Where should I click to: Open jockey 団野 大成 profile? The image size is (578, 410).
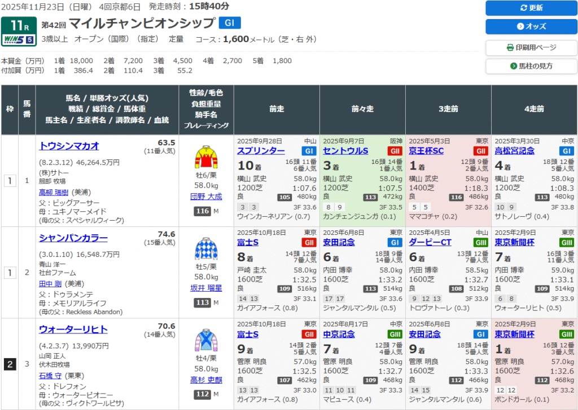tap(206, 197)
